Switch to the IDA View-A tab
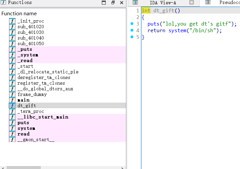 point(163,3)
